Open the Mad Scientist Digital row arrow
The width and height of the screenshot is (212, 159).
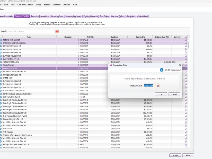click(1, 87)
